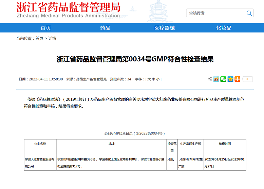The image size is (264, 189).
Task: Open more sharing options plus icon
Action: coord(237,79)
